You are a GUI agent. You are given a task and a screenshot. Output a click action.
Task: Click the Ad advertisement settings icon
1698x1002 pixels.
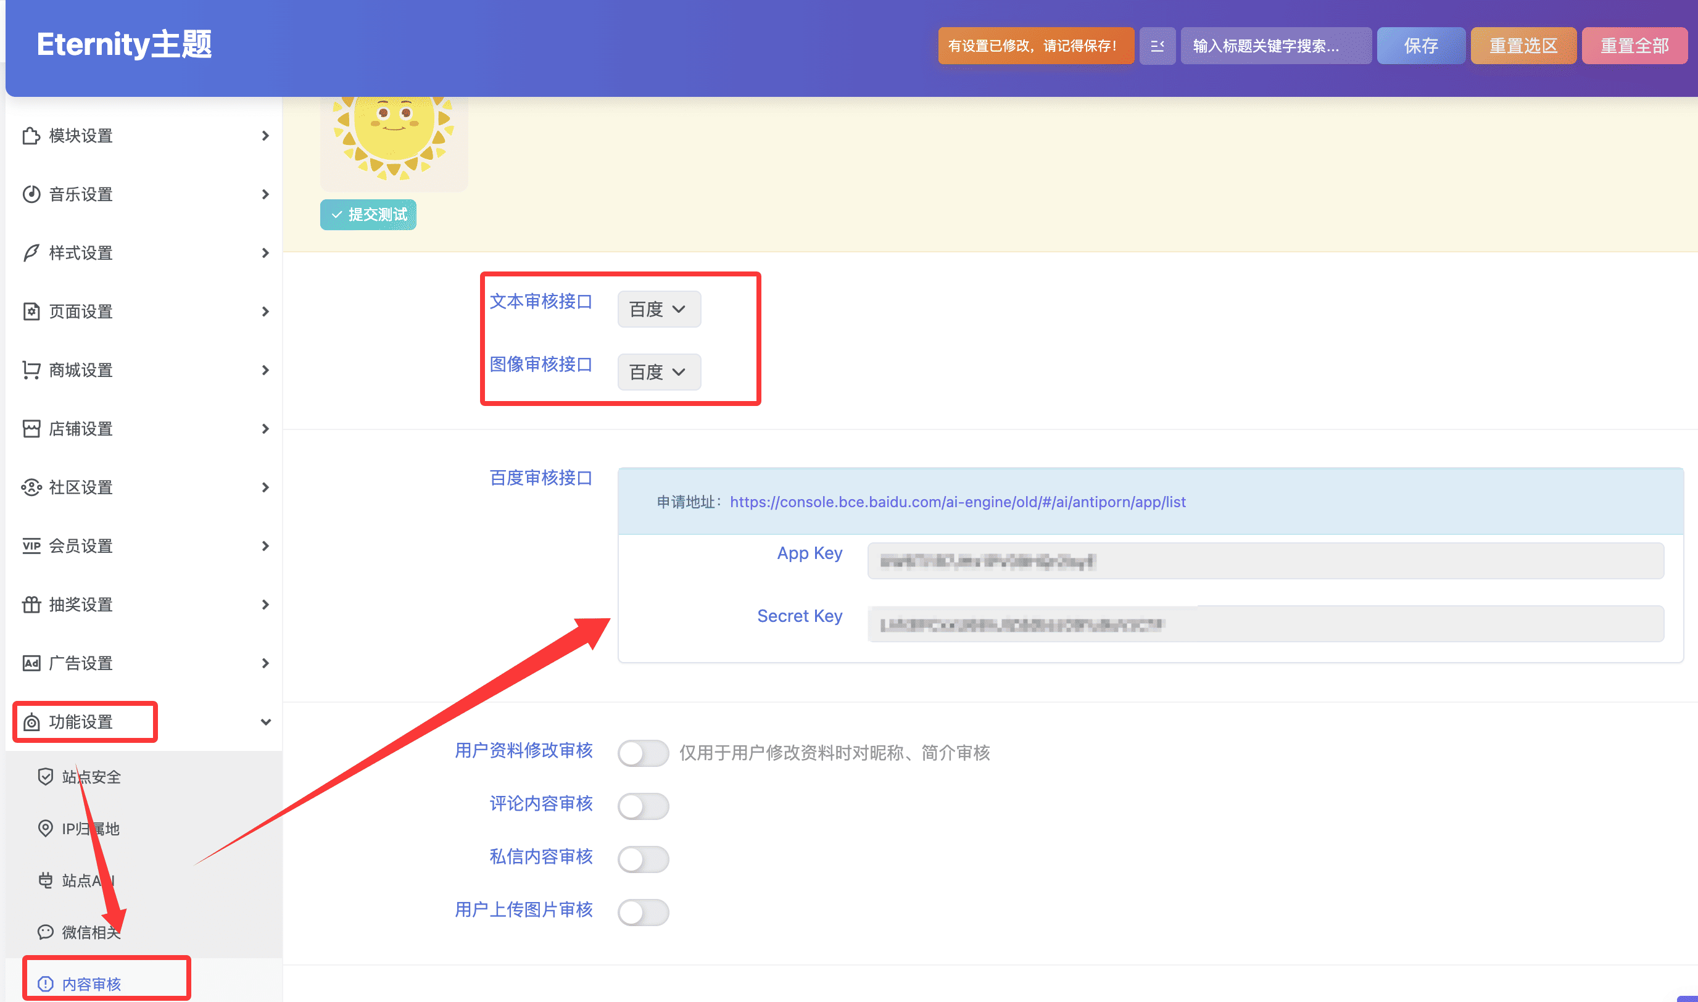point(31,663)
